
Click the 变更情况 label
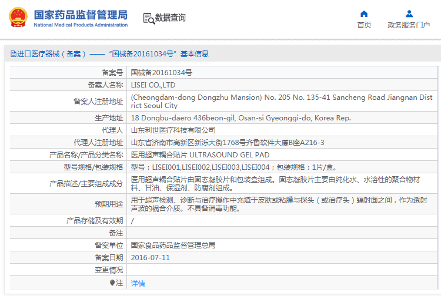click(x=109, y=270)
